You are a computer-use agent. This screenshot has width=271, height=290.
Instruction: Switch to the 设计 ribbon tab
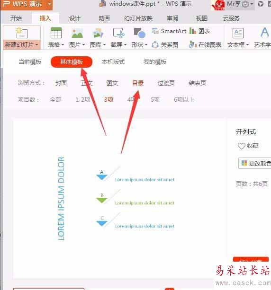click(x=75, y=18)
